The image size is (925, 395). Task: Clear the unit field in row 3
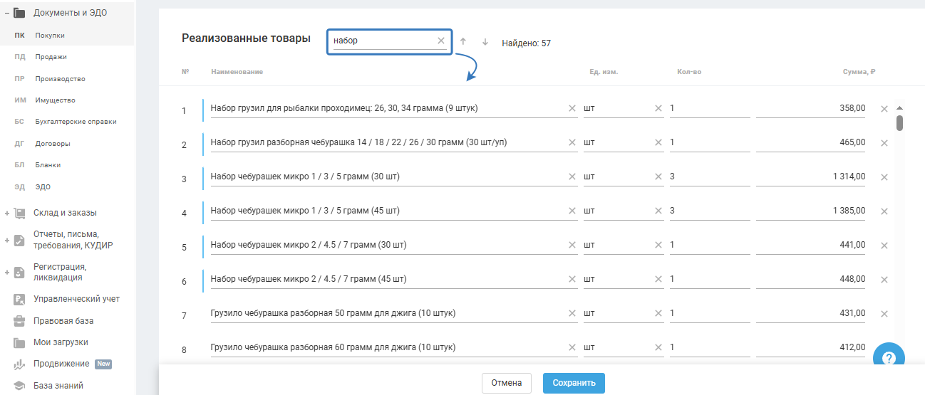(658, 177)
